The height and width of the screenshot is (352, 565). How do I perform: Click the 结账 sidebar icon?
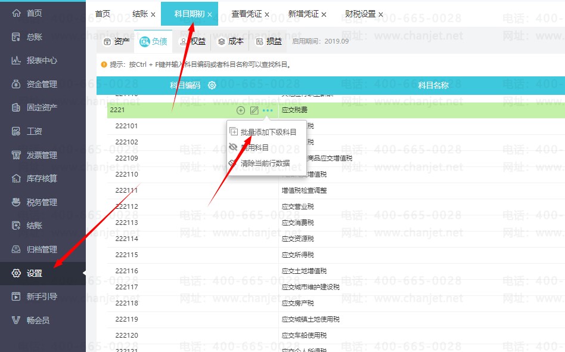tap(16, 226)
